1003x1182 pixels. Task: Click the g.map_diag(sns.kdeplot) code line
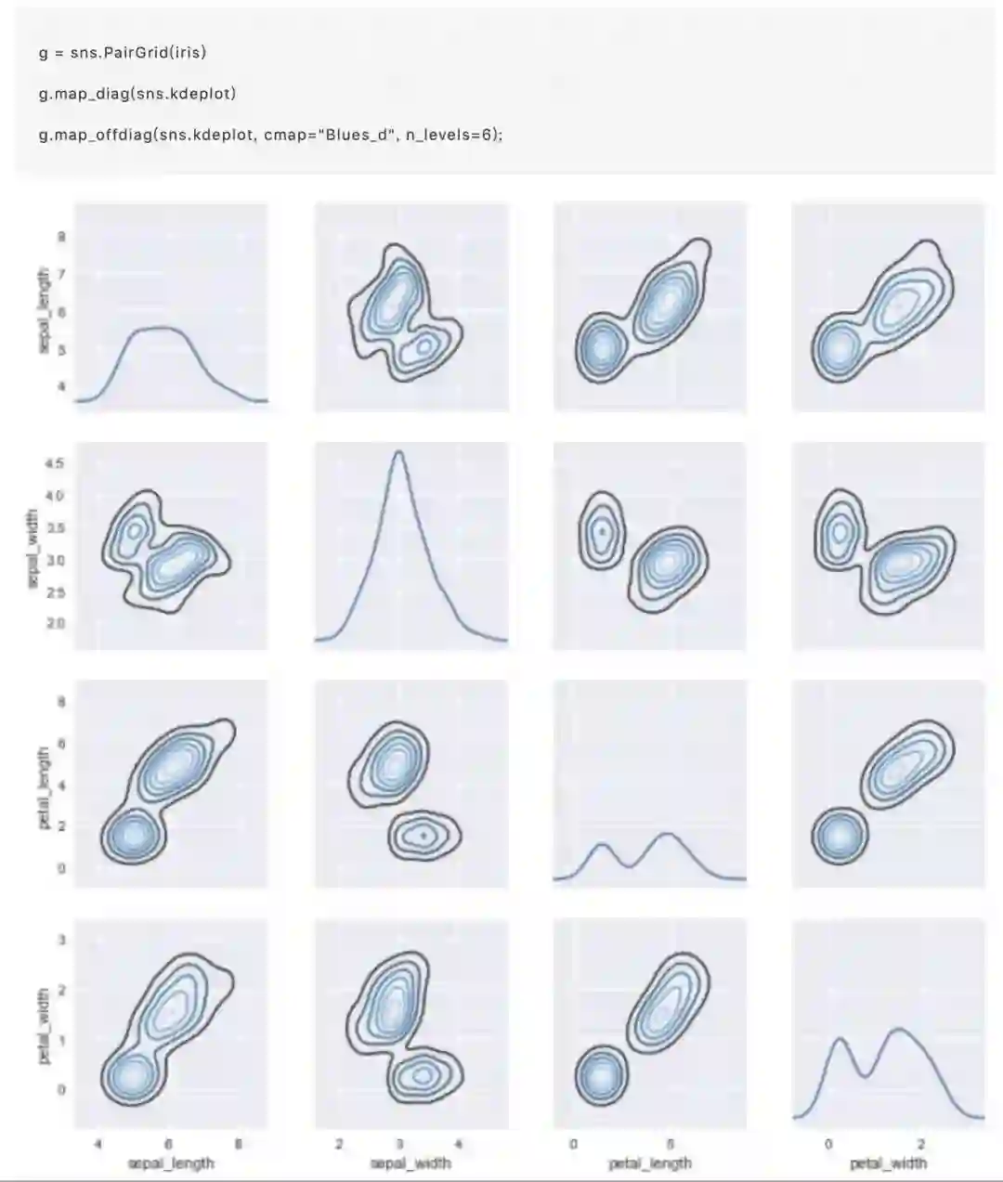[x=137, y=94]
